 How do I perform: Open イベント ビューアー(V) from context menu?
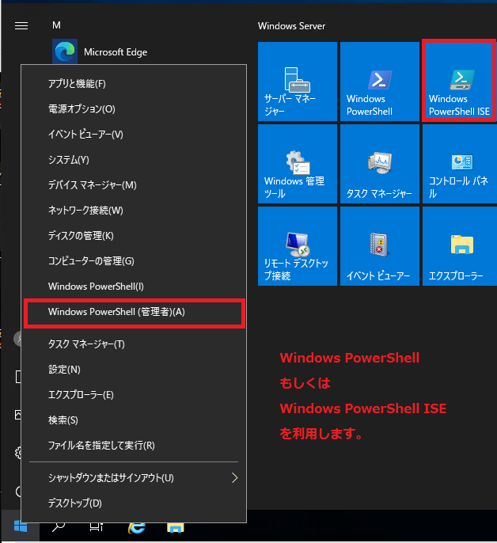(134, 135)
